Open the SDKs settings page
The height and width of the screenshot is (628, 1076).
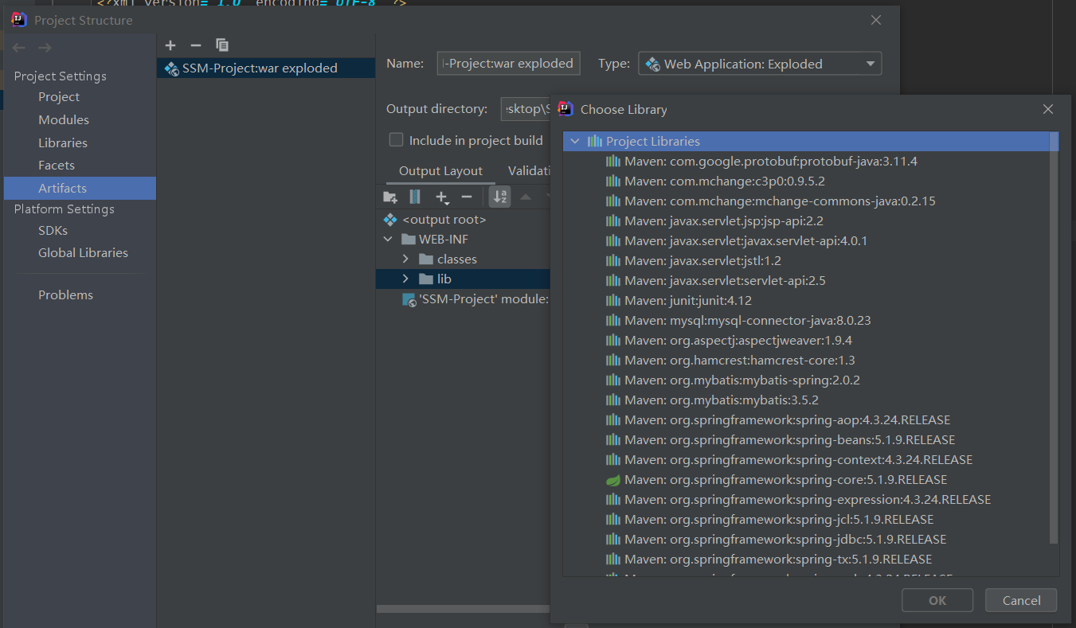click(x=53, y=231)
